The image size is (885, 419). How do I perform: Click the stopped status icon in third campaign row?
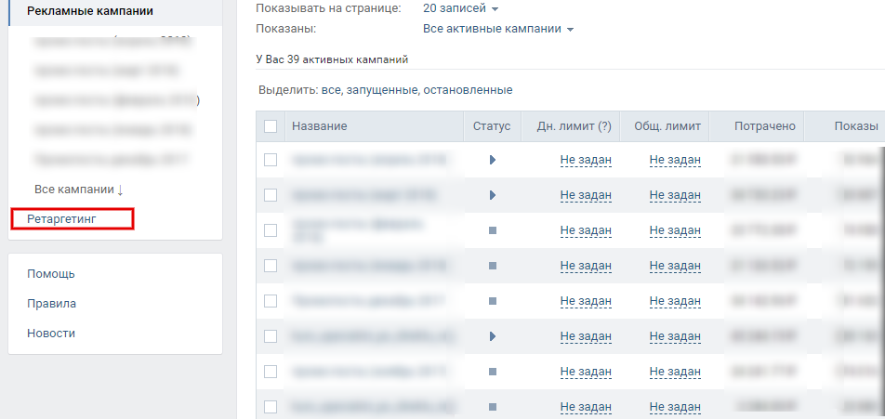click(x=492, y=230)
